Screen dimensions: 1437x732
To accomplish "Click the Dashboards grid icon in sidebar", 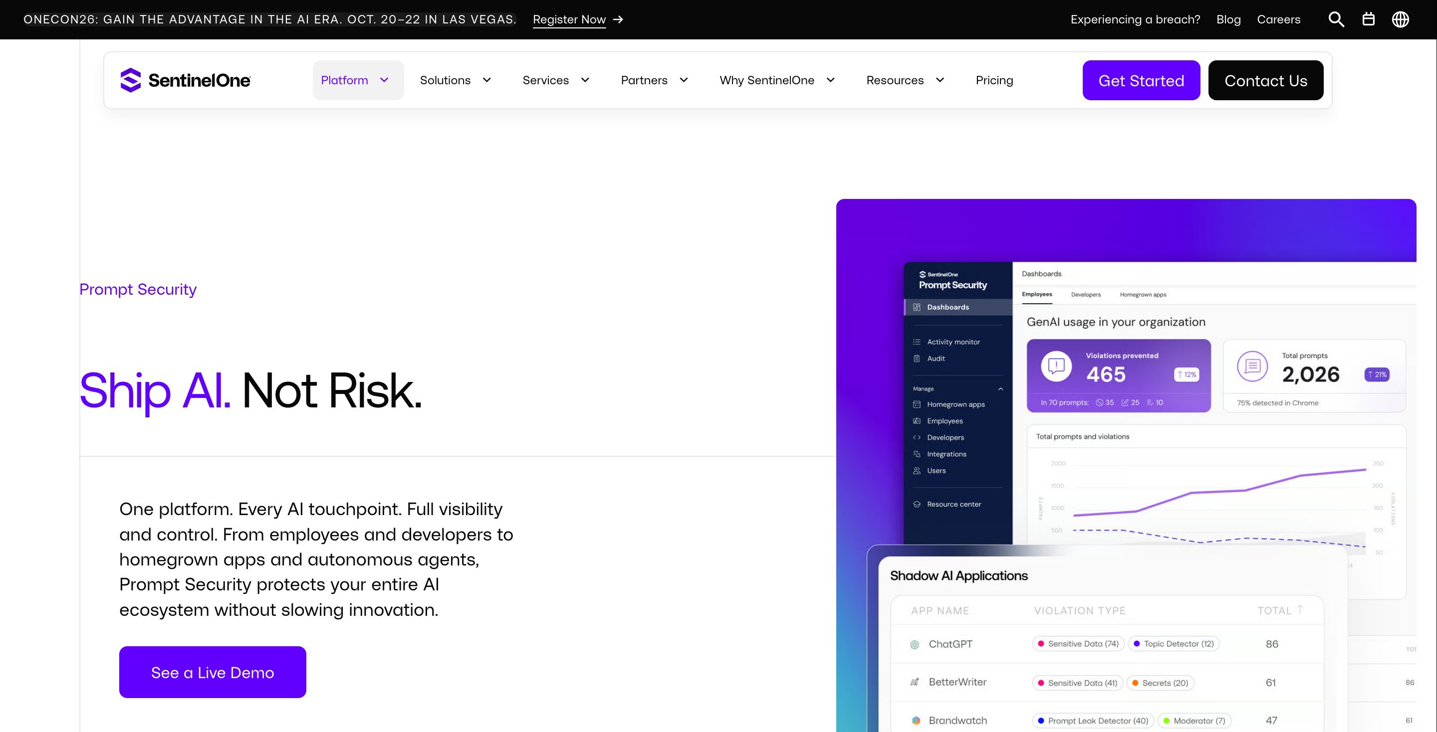I will click(917, 307).
